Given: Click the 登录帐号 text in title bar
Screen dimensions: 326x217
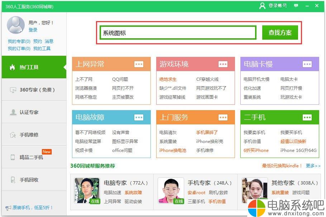Looking at the screenshot, I should coord(278,6).
